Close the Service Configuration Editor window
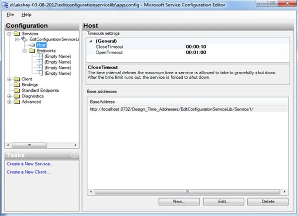 point(288,3)
